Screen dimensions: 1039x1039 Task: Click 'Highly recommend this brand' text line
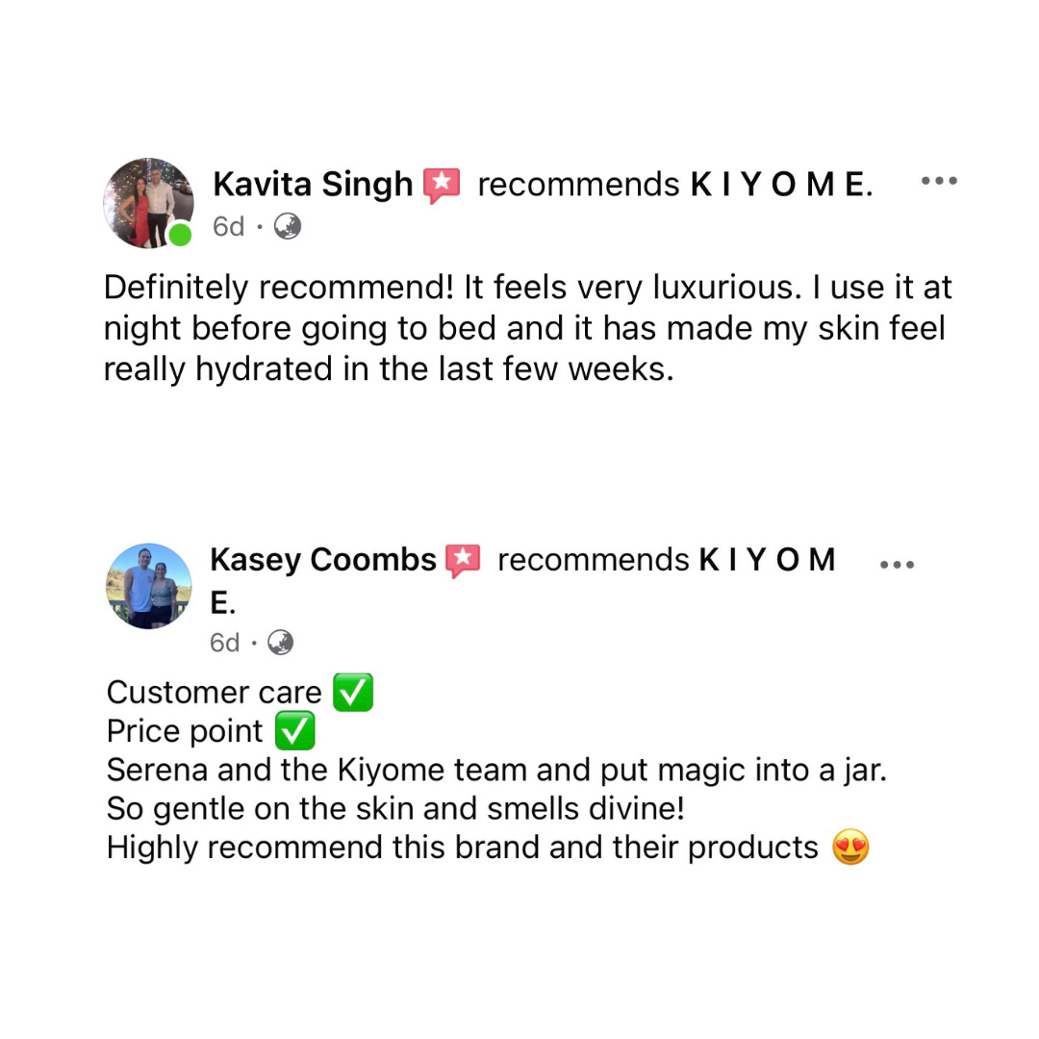point(463,848)
